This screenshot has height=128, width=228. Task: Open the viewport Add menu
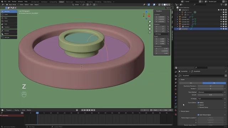click(32, 5)
